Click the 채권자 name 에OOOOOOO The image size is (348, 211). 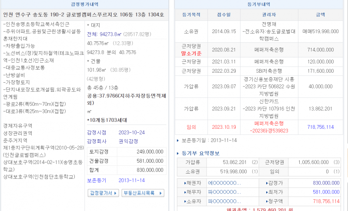click(224, 183)
